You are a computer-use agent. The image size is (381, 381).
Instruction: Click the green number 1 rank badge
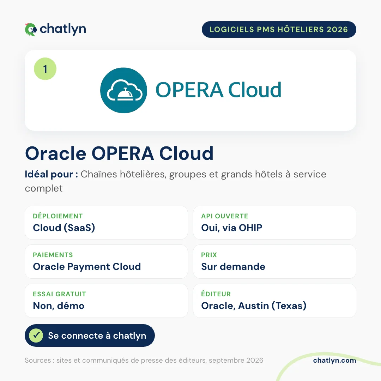[45, 69]
